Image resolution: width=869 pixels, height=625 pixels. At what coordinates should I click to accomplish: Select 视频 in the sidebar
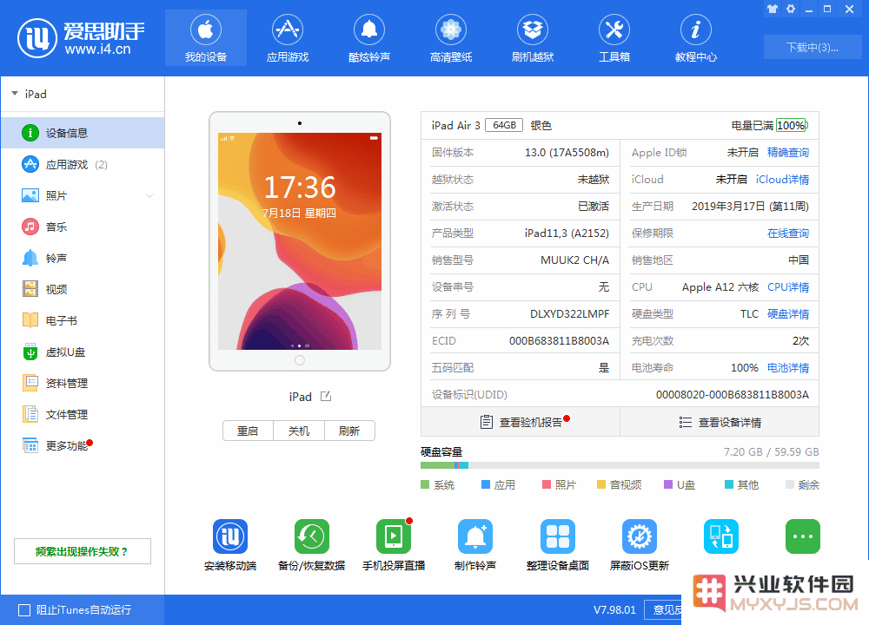coord(83,290)
